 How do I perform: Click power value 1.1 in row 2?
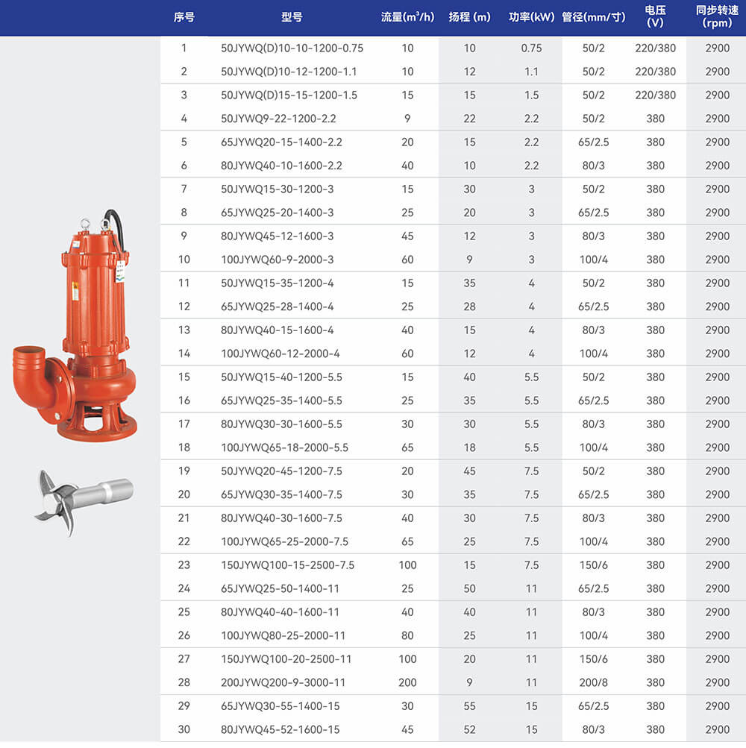(531, 72)
